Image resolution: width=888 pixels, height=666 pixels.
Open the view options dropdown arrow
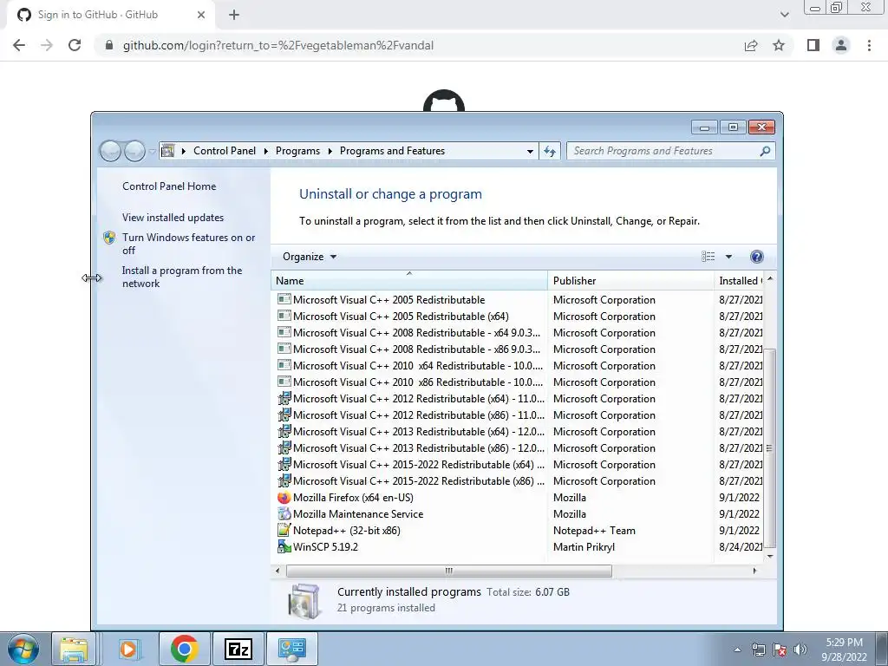728,257
